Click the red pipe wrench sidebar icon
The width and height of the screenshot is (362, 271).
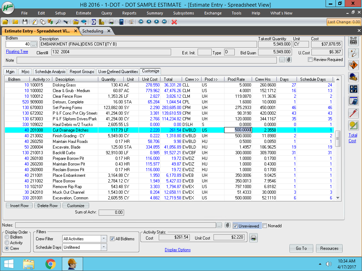point(353,113)
